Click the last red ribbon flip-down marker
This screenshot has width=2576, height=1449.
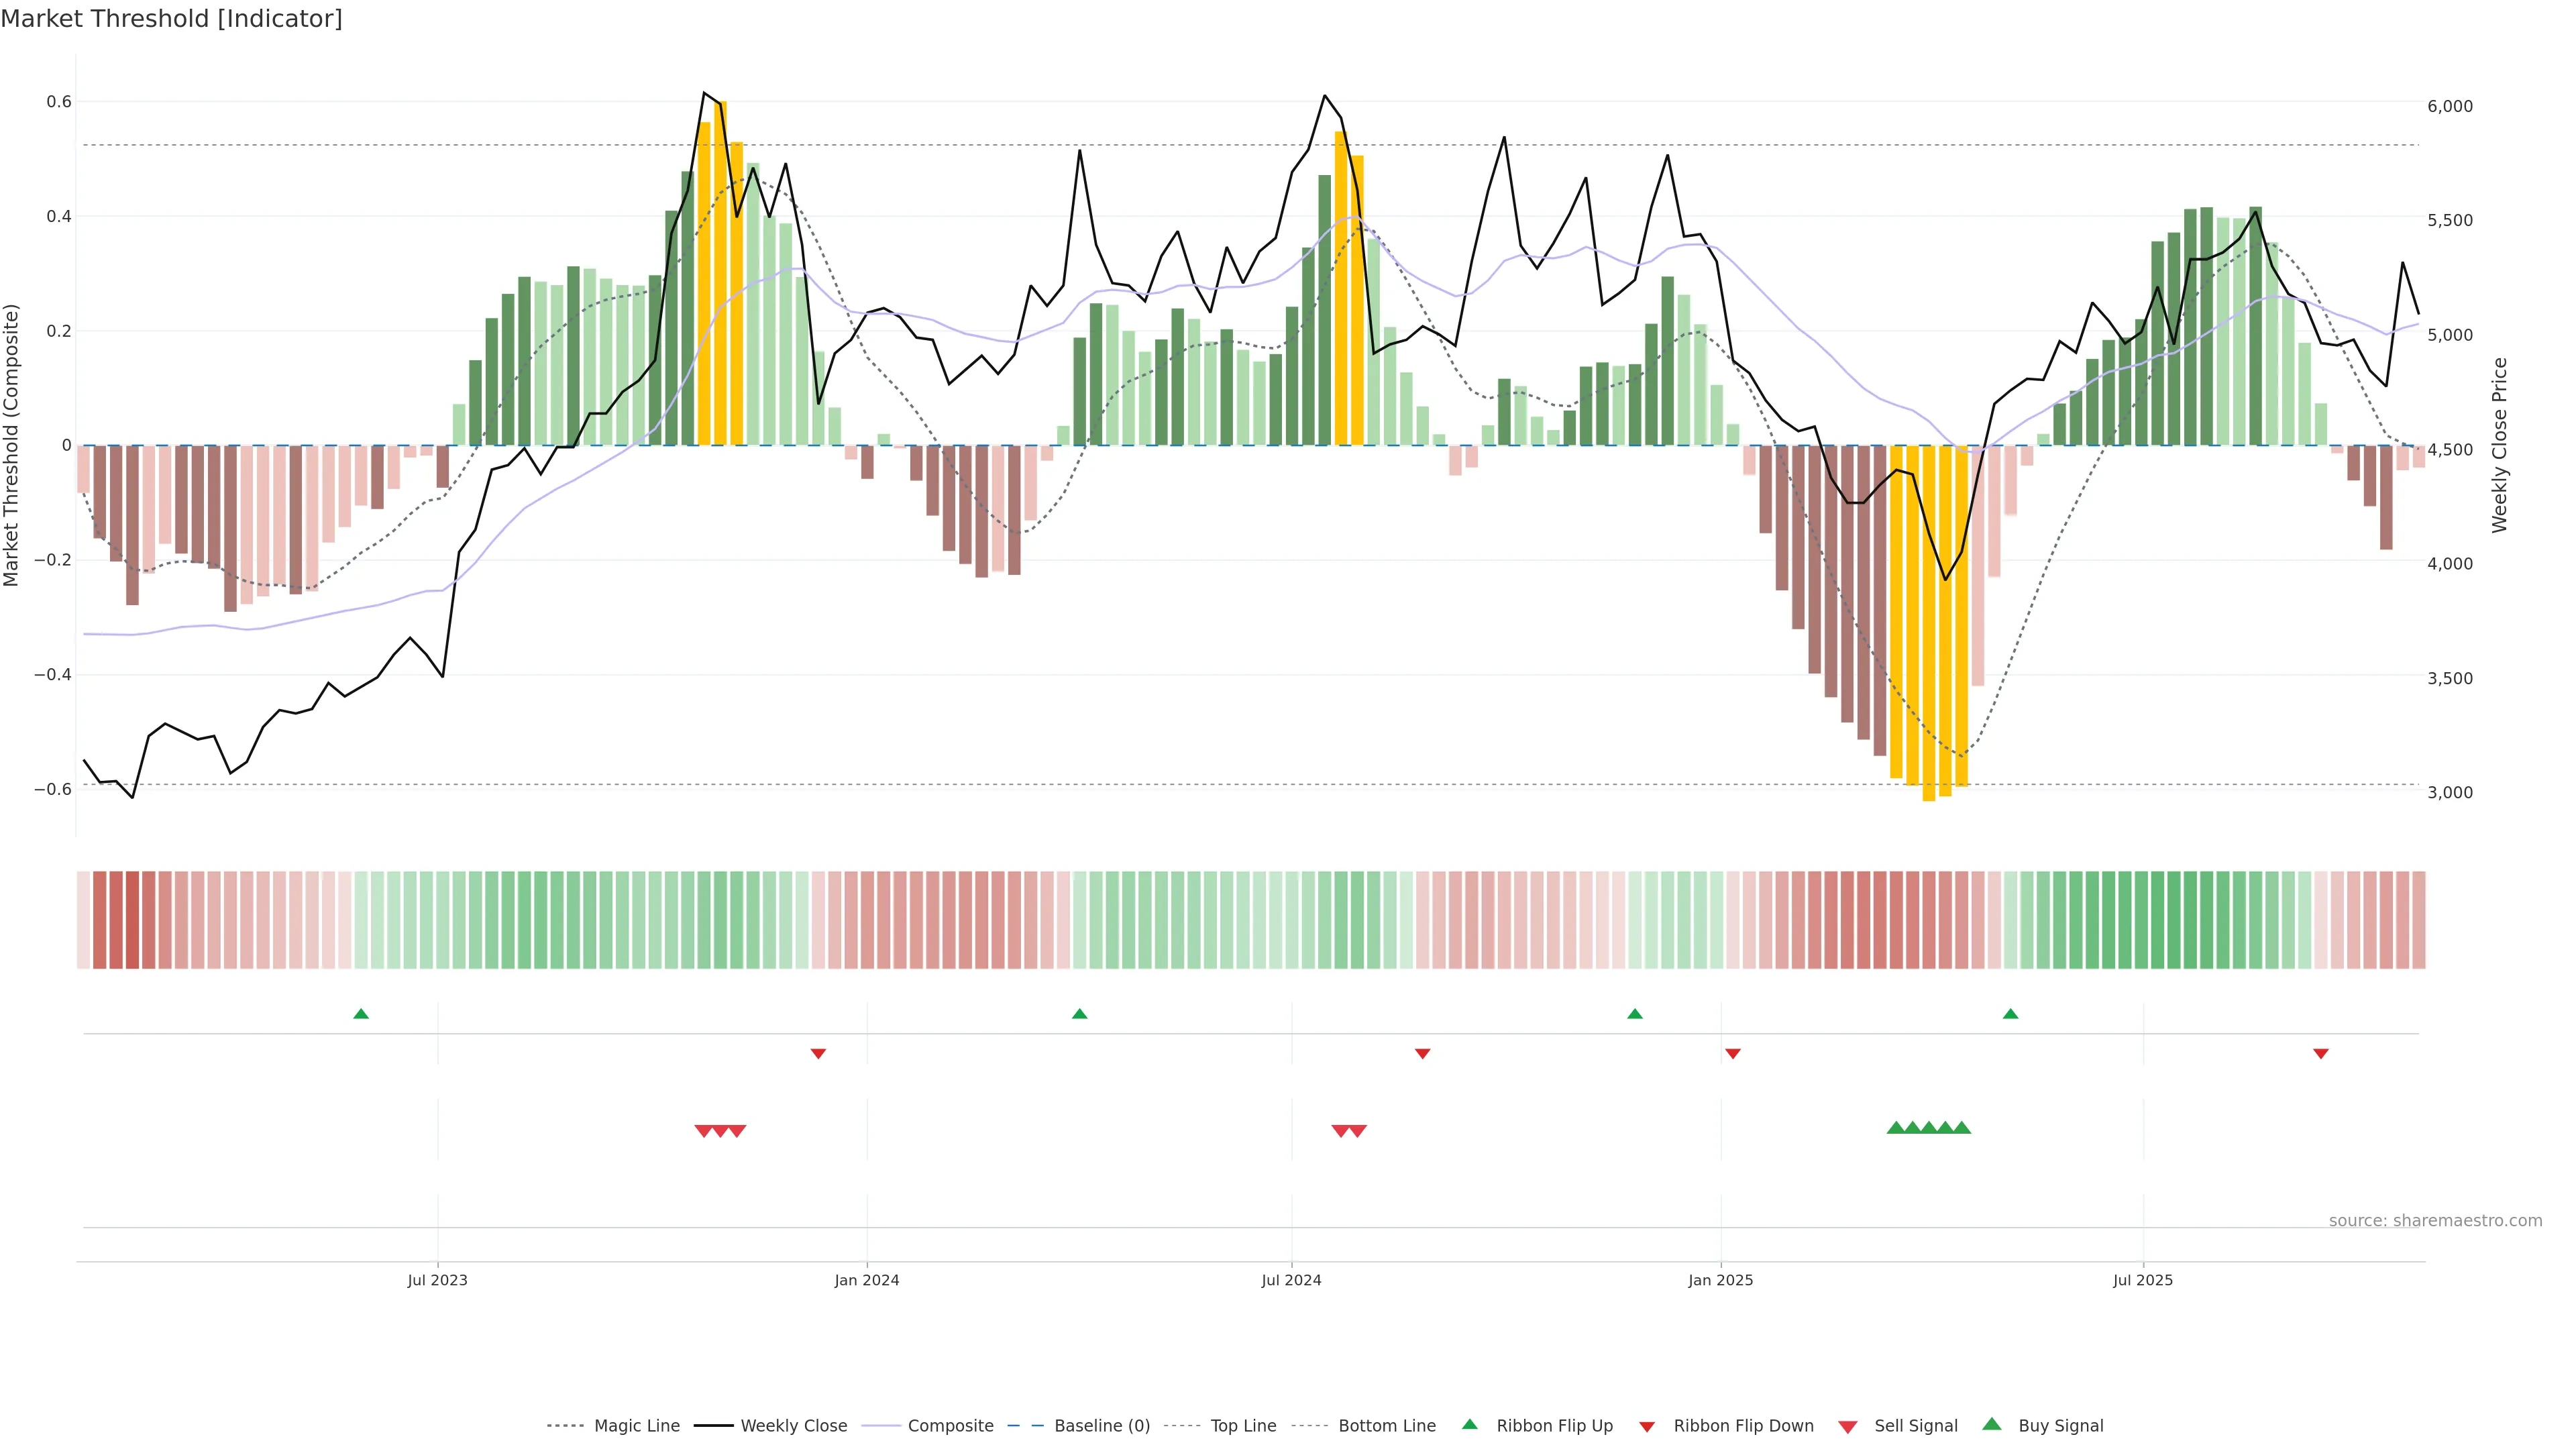tap(2321, 1053)
